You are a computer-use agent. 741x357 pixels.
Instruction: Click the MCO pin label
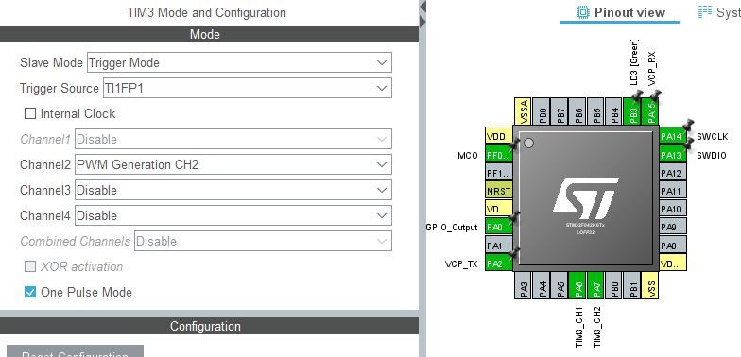[x=468, y=155]
